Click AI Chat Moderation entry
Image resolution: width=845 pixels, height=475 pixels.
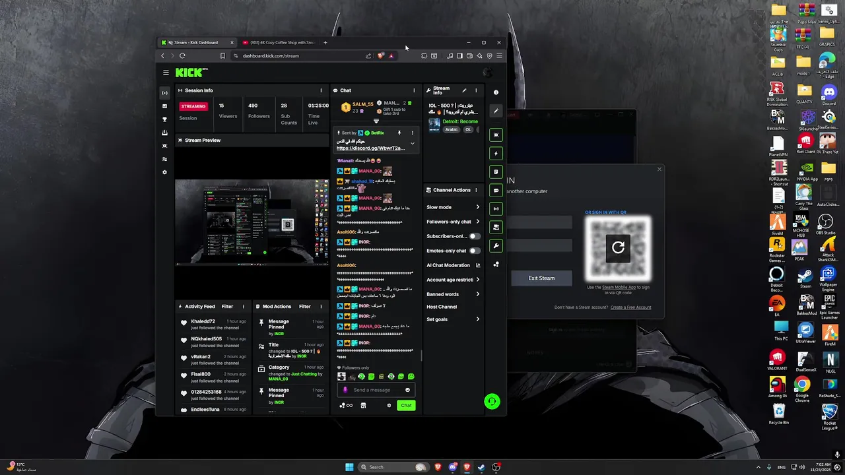tap(448, 265)
